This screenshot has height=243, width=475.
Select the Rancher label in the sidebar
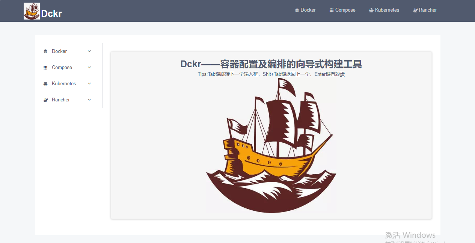(x=61, y=100)
